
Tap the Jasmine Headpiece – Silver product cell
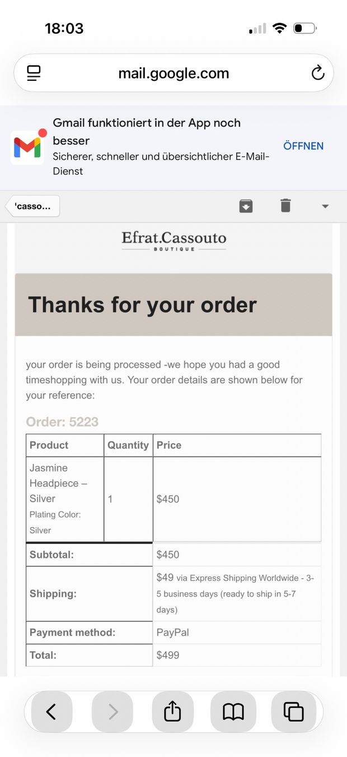[65, 499]
